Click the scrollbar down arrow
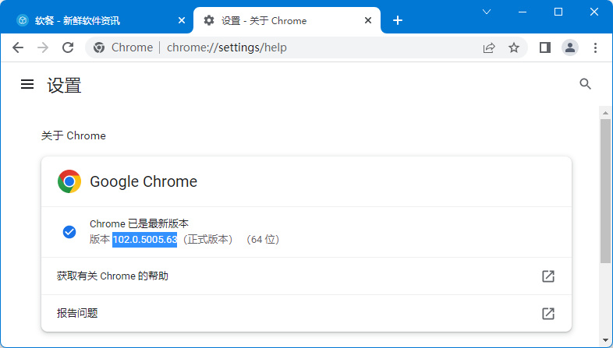Screen dimensions: 613x348 coord(605,340)
